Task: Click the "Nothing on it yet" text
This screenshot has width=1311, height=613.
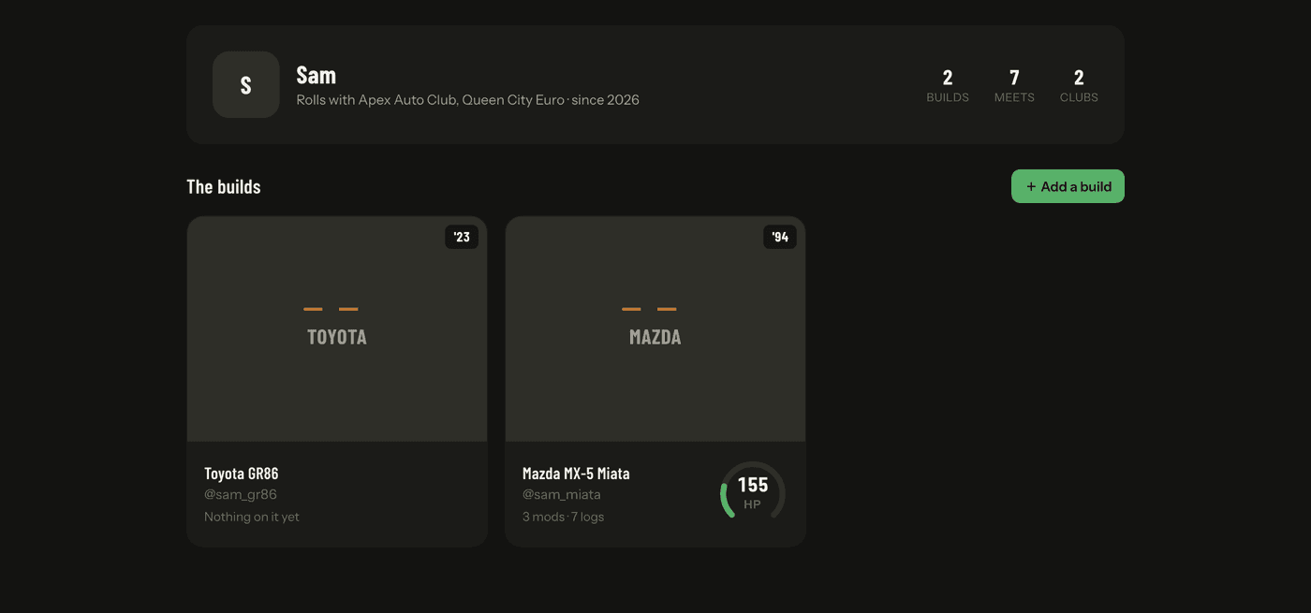Action: coord(252,517)
